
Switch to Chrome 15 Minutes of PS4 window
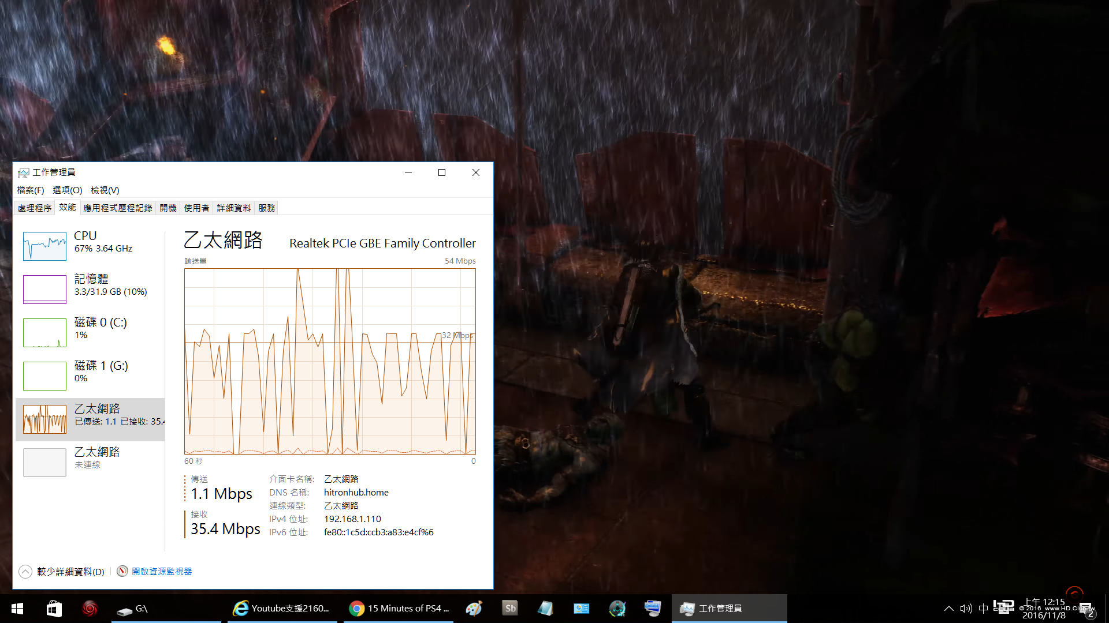399,609
